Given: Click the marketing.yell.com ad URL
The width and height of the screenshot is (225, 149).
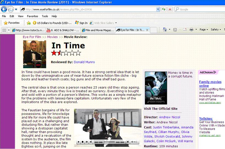Looking at the screenshot, I should tap(210, 135).
